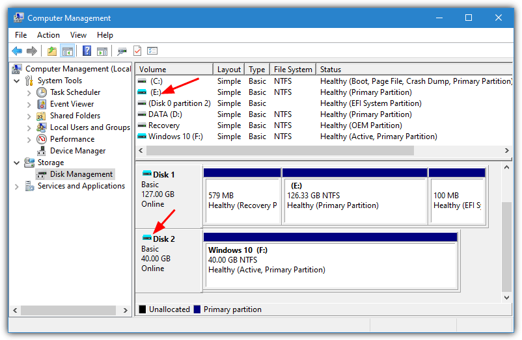Click the Disk 1 drive icon
Screen dimensions: 522x340
147,173
